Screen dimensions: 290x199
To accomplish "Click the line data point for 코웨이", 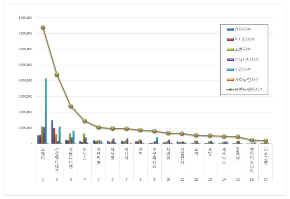I will point(43,28).
